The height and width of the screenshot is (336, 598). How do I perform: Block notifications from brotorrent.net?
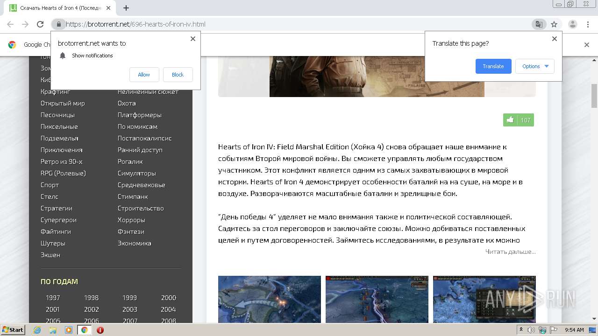(x=178, y=75)
